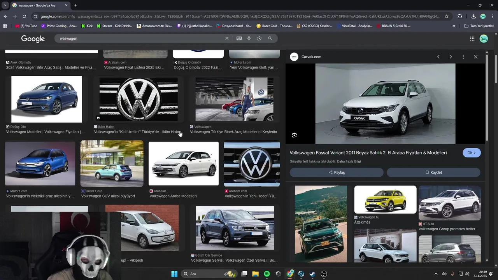Screen dimensions: 498x280
Task: Share image using the Paylaş button
Action: [x=337, y=172]
